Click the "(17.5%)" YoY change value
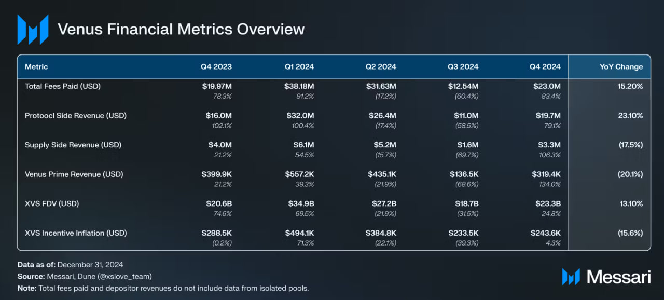 tap(631, 145)
